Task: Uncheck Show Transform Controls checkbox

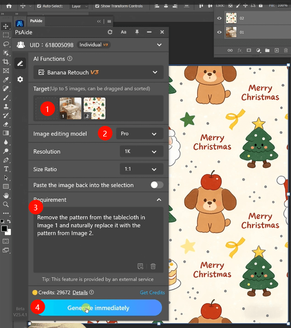Action: click(x=97, y=7)
